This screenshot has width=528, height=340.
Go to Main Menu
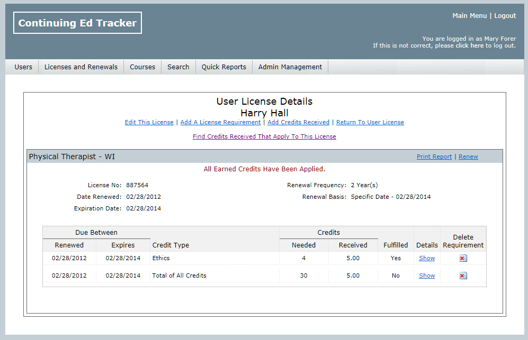(x=469, y=16)
